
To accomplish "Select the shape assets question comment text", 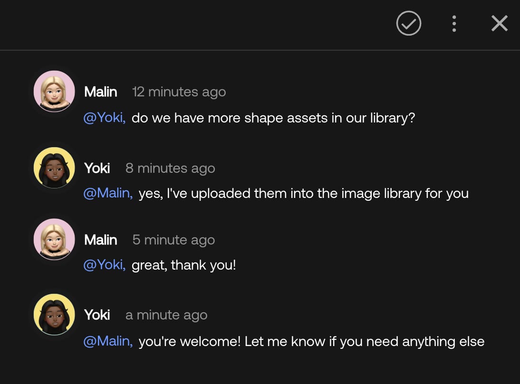I will 273,117.
